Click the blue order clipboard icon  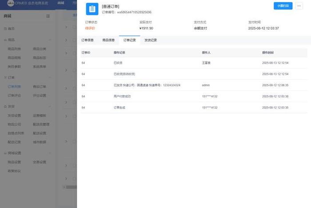92,9
